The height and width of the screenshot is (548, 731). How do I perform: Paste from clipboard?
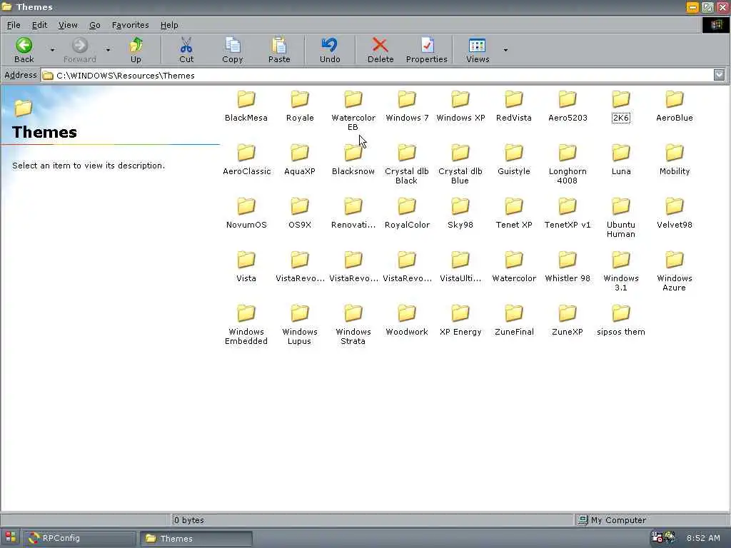[279, 50]
